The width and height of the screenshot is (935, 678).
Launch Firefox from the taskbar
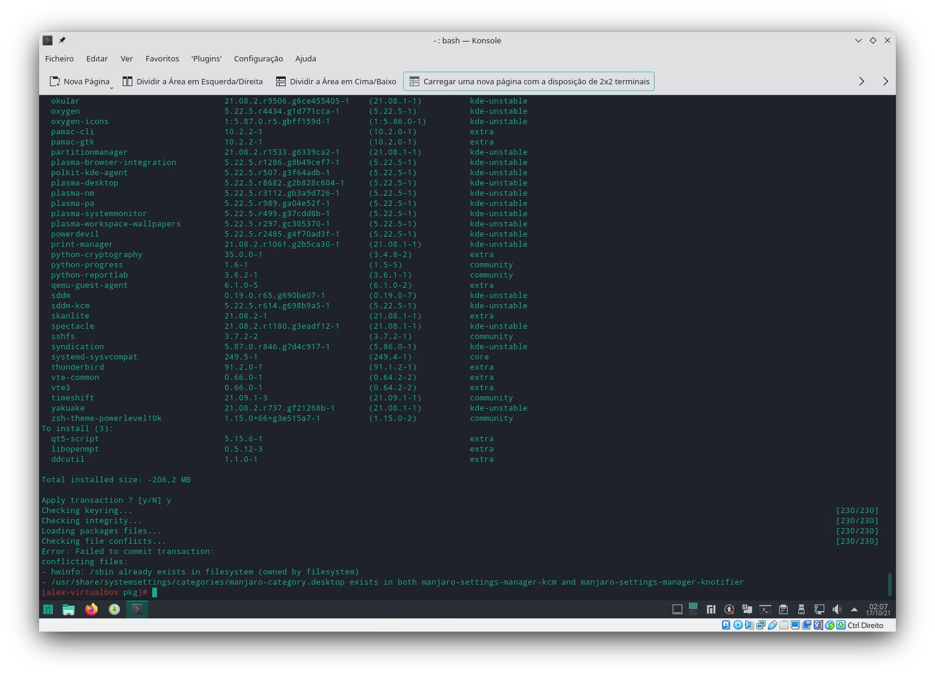coord(91,609)
